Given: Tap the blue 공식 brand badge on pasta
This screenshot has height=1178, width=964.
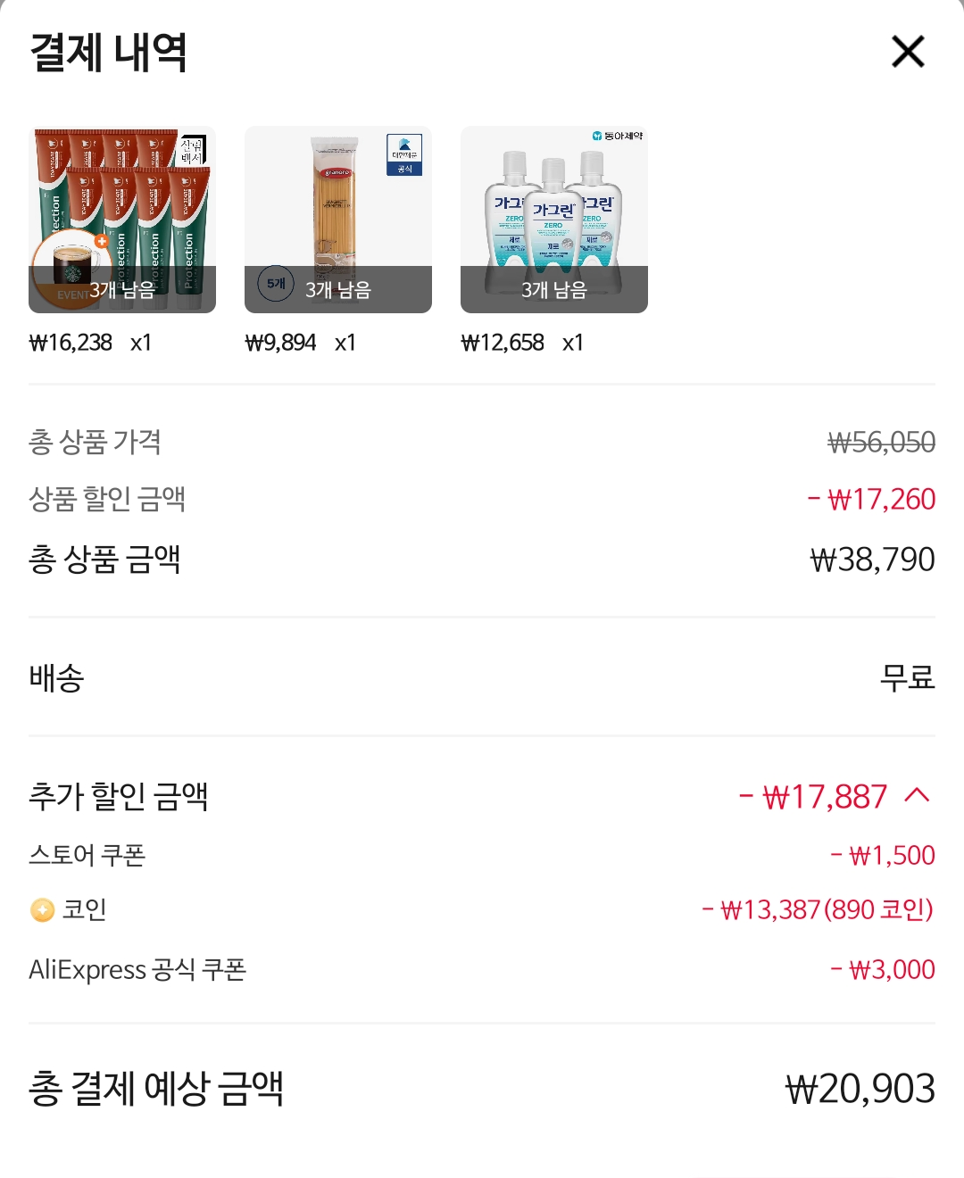Looking at the screenshot, I should [x=404, y=155].
